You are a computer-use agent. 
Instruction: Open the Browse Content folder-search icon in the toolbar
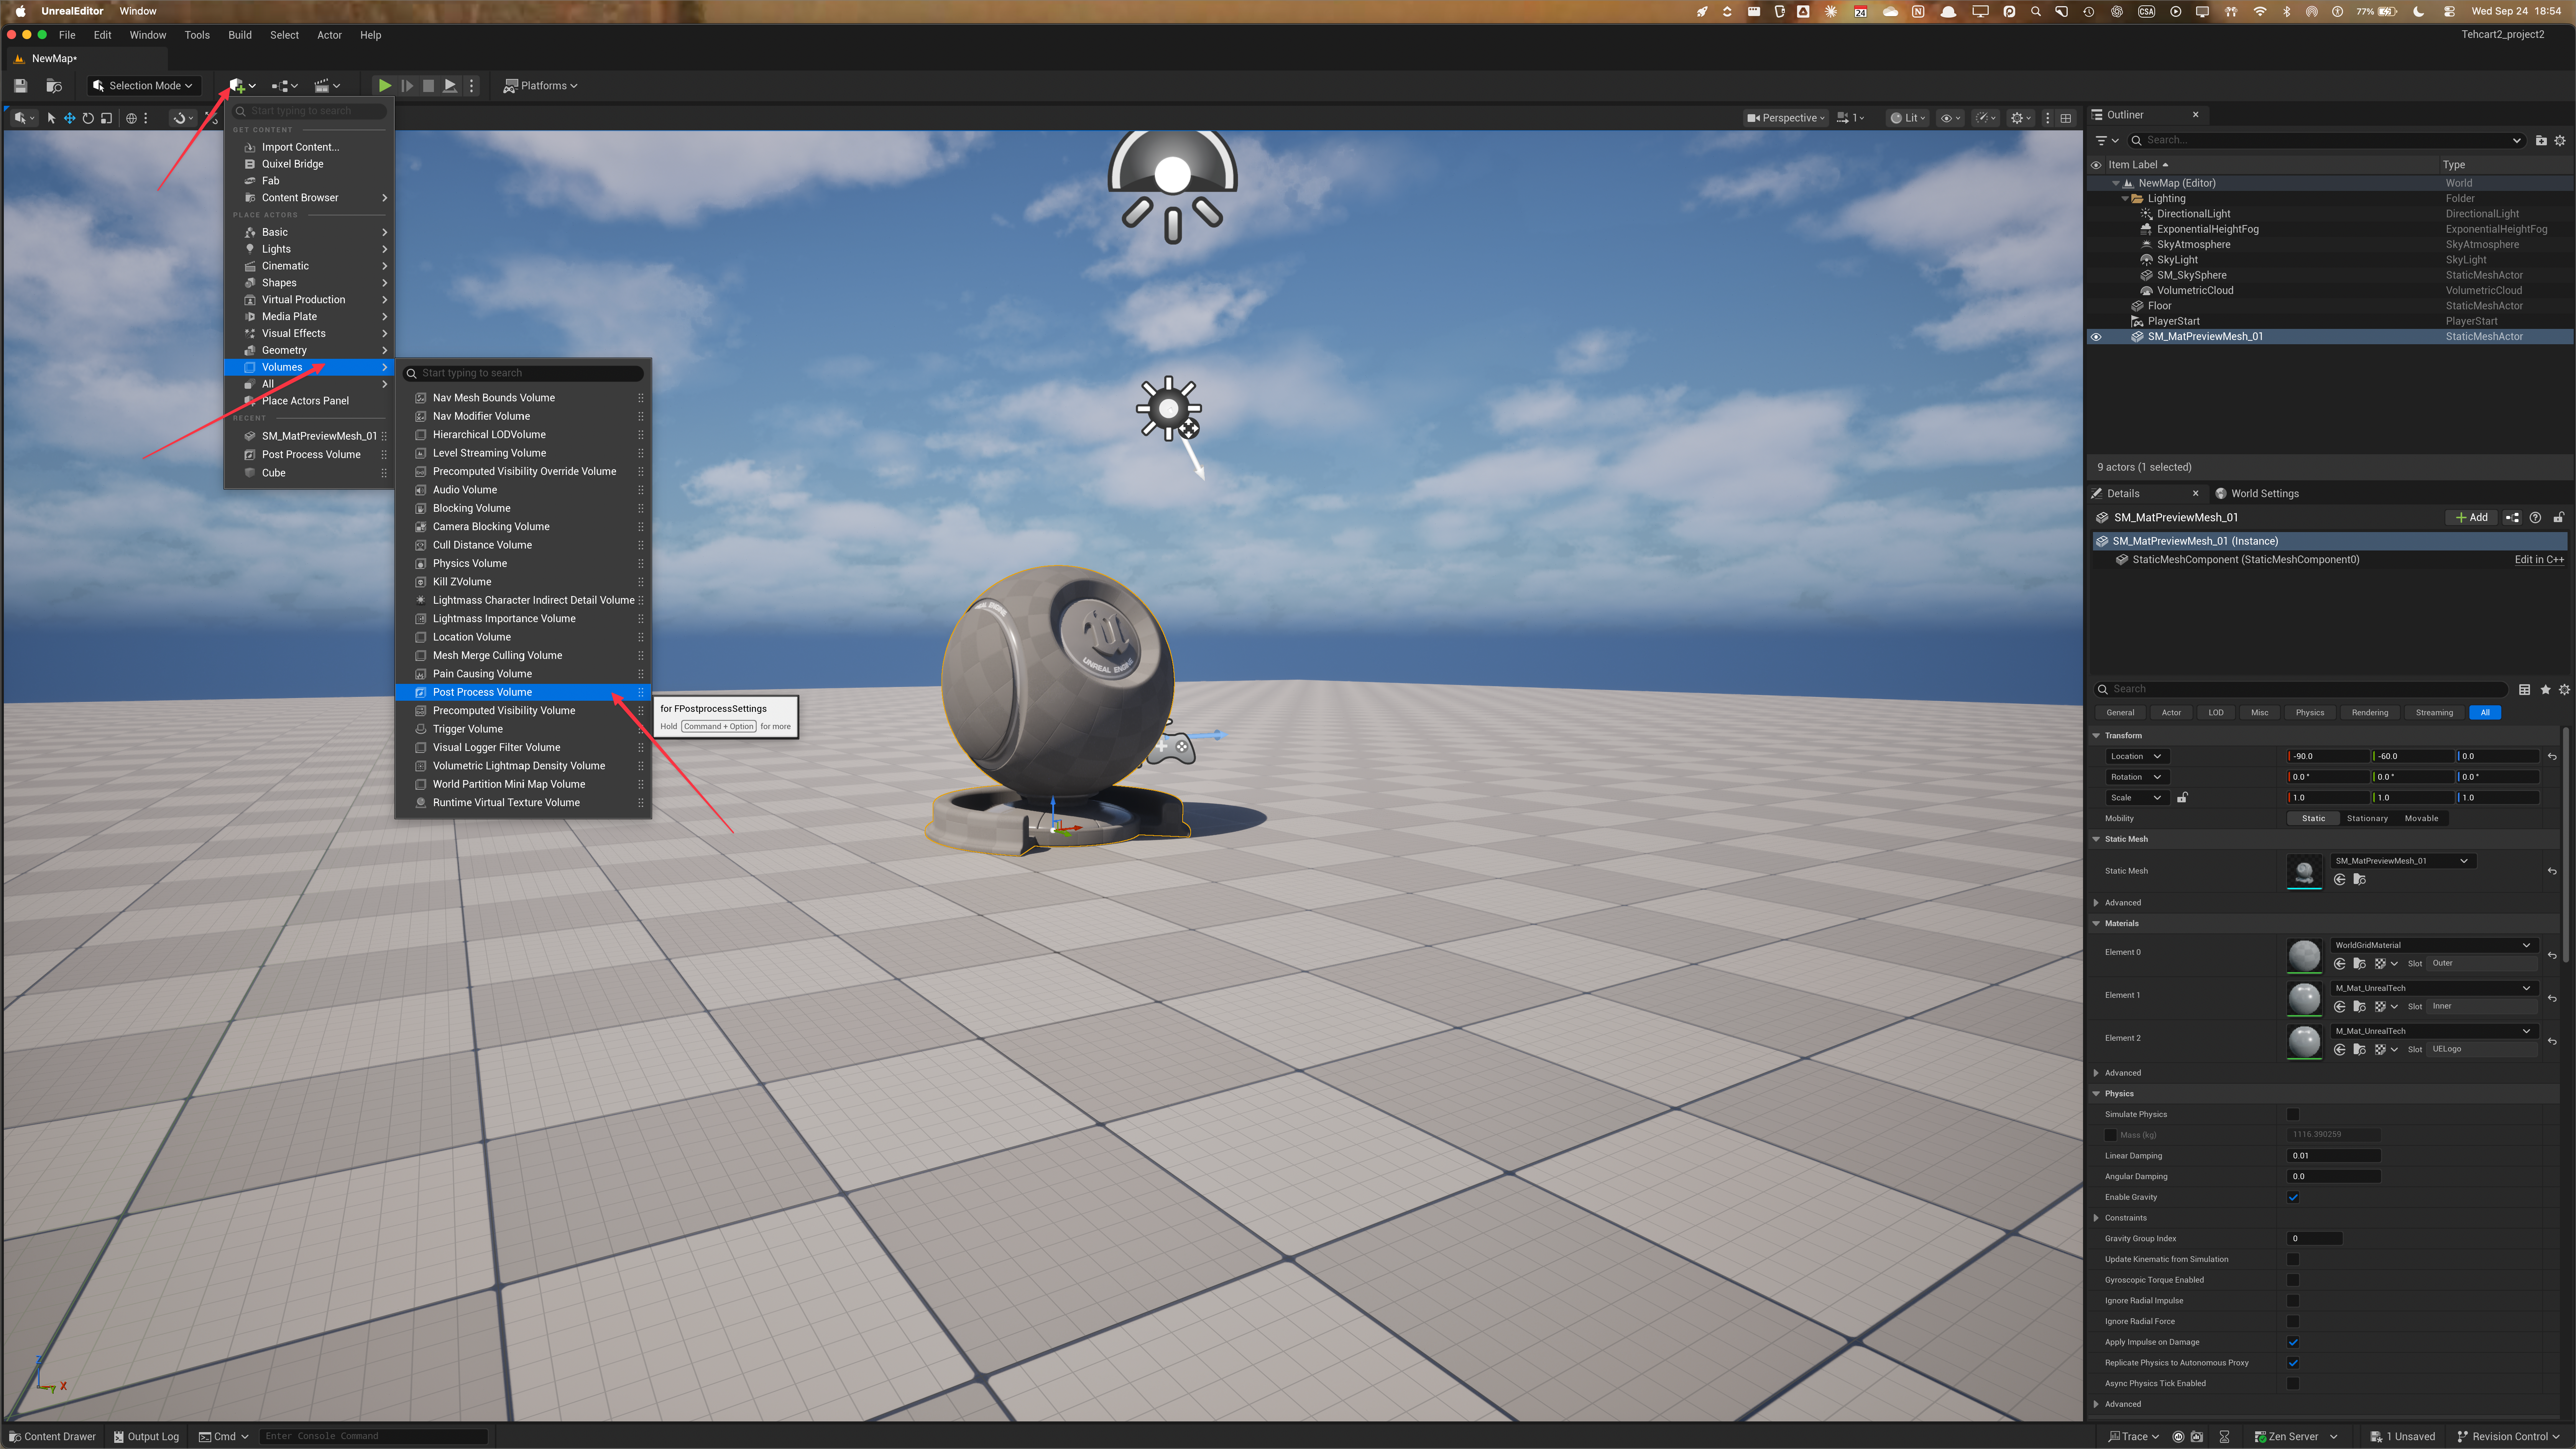tap(54, 86)
